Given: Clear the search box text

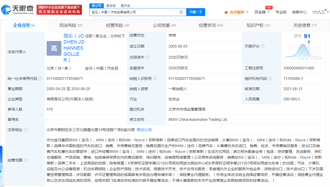Looking at the screenshot, I should point(181,12).
